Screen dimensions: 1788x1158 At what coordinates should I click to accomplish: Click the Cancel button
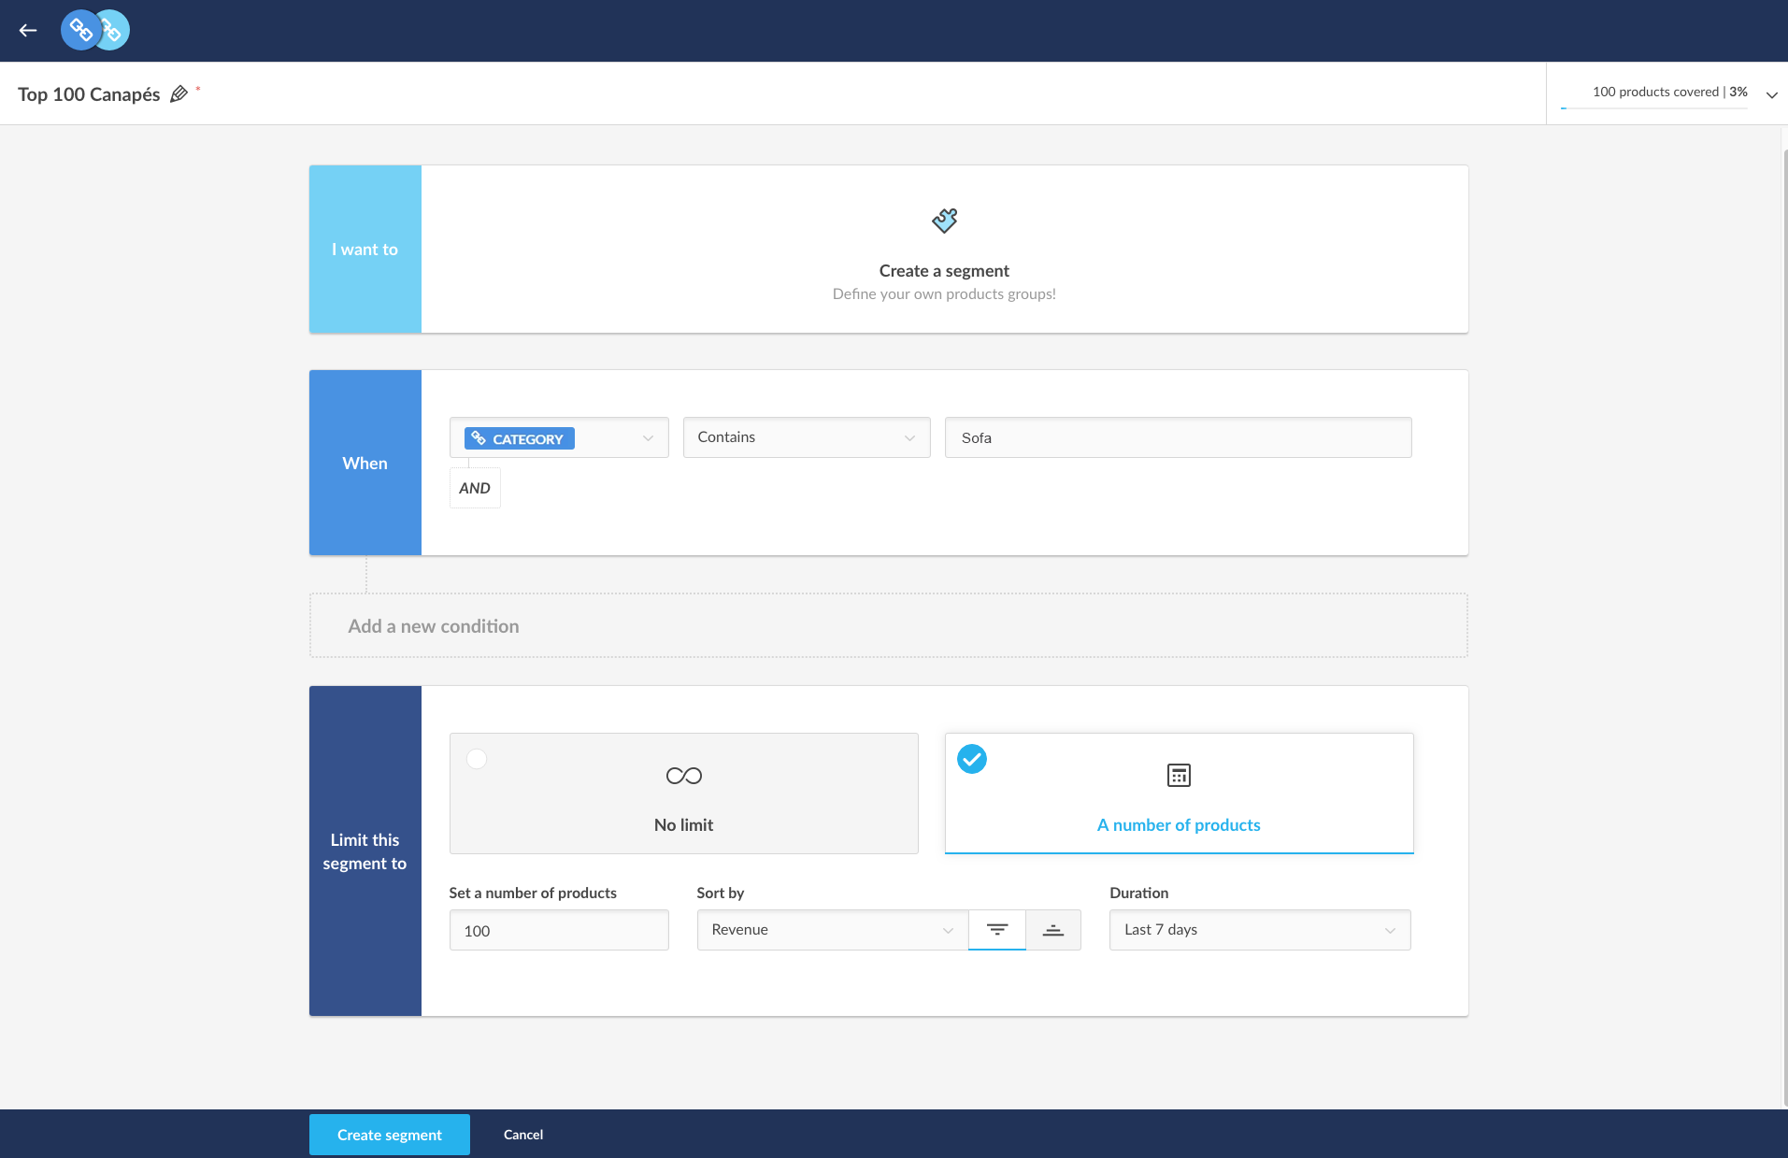point(523,1135)
